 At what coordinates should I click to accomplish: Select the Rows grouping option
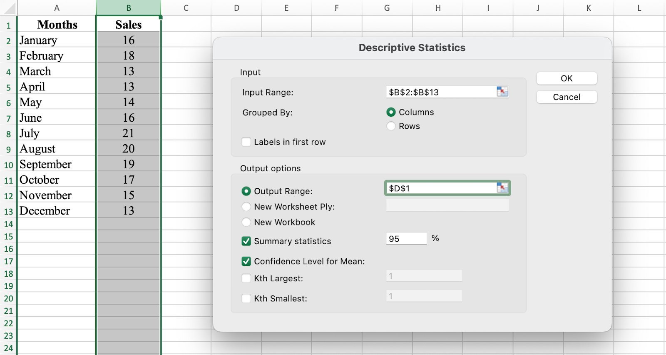[x=391, y=126]
